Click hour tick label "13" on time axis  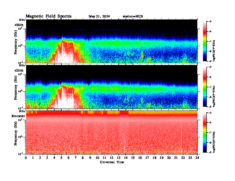[x=119, y=158]
